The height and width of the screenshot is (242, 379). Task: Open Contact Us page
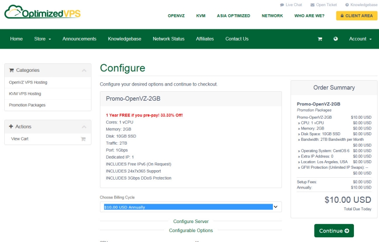tap(237, 39)
